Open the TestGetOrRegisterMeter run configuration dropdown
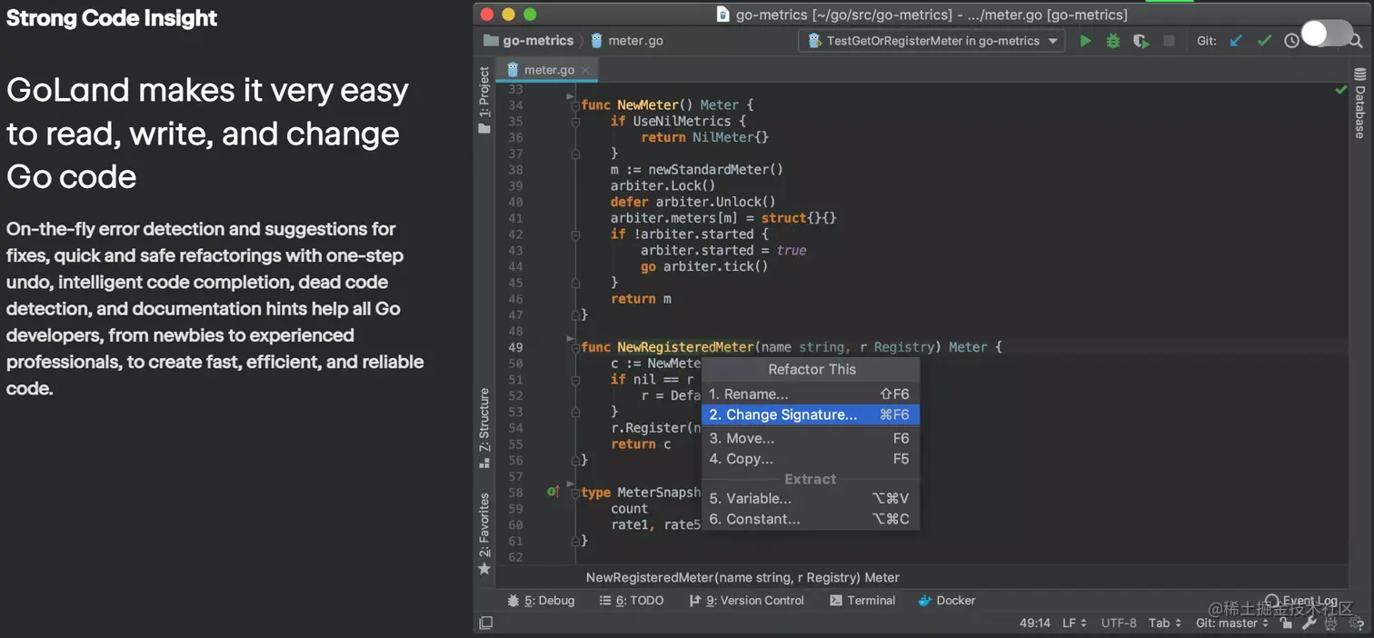The height and width of the screenshot is (638, 1374). (x=932, y=41)
